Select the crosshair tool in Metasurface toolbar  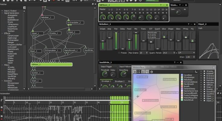coord(135,72)
